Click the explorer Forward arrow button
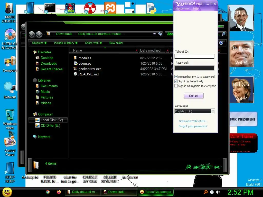 point(39,34)
